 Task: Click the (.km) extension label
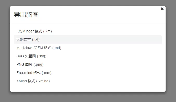(x=47, y=31)
